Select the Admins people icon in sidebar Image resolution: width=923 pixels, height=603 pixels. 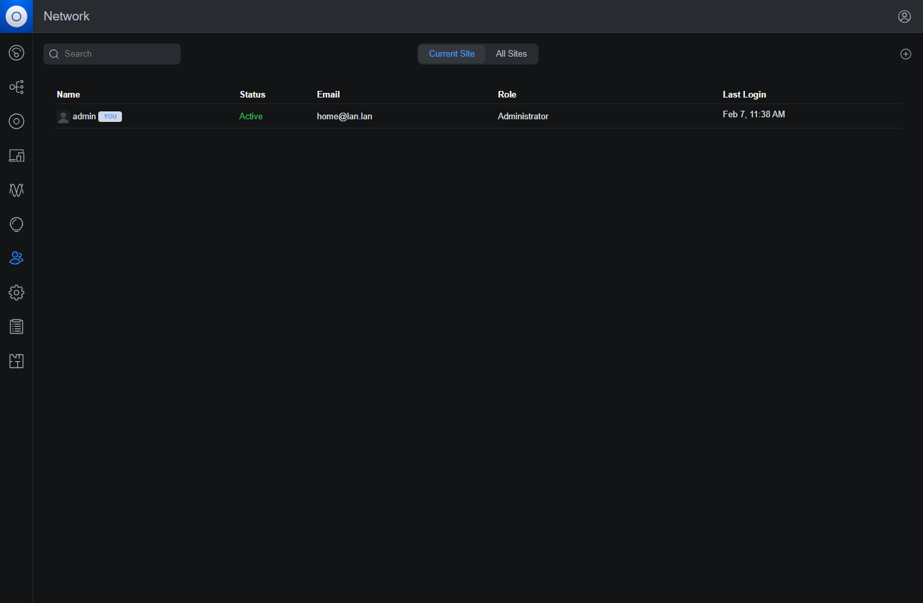pos(16,258)
